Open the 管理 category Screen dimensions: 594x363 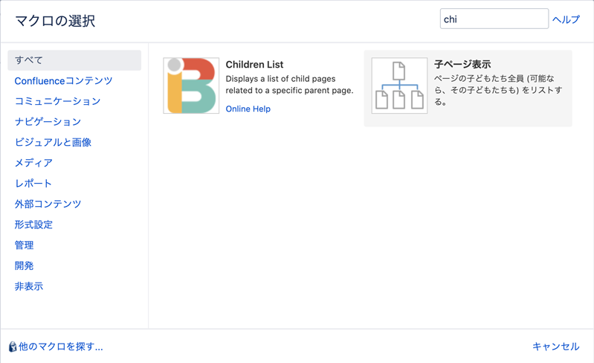(x=24, y=245)
